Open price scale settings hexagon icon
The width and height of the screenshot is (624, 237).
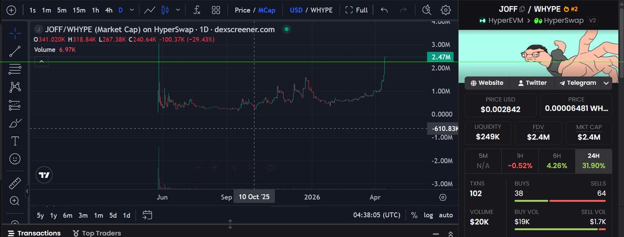click(443, 197)
